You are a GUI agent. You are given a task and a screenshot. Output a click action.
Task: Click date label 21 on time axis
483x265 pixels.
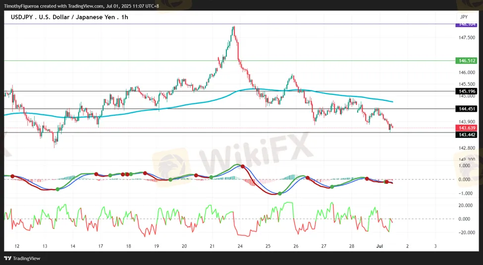pyautogui.click(x=212, y=246)
